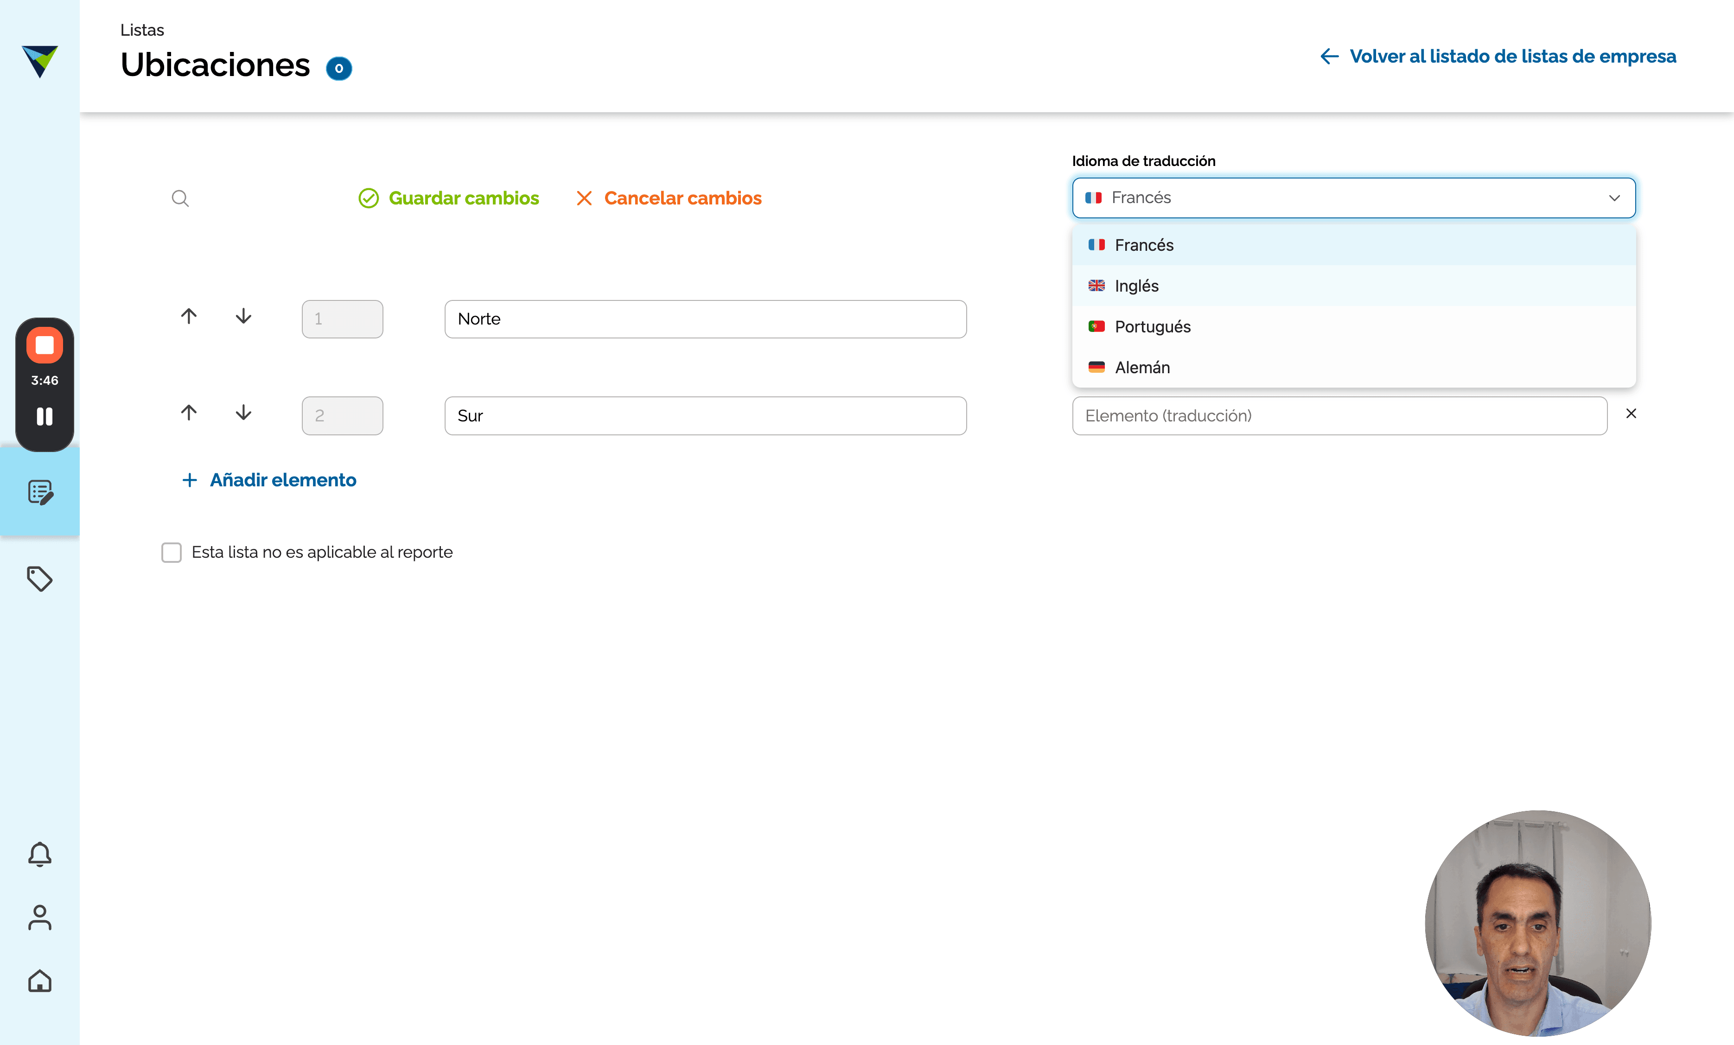Go to home via house icon

39,981
